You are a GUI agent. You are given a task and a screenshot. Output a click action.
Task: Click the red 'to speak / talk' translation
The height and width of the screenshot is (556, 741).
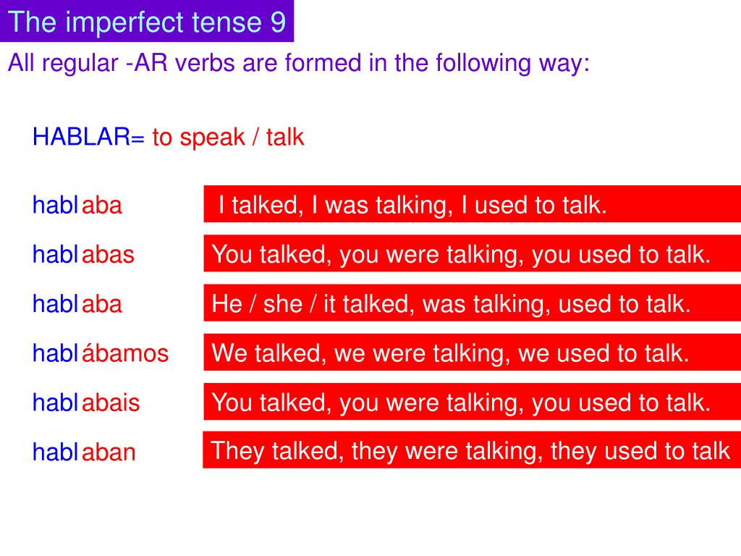click(228, 138)
